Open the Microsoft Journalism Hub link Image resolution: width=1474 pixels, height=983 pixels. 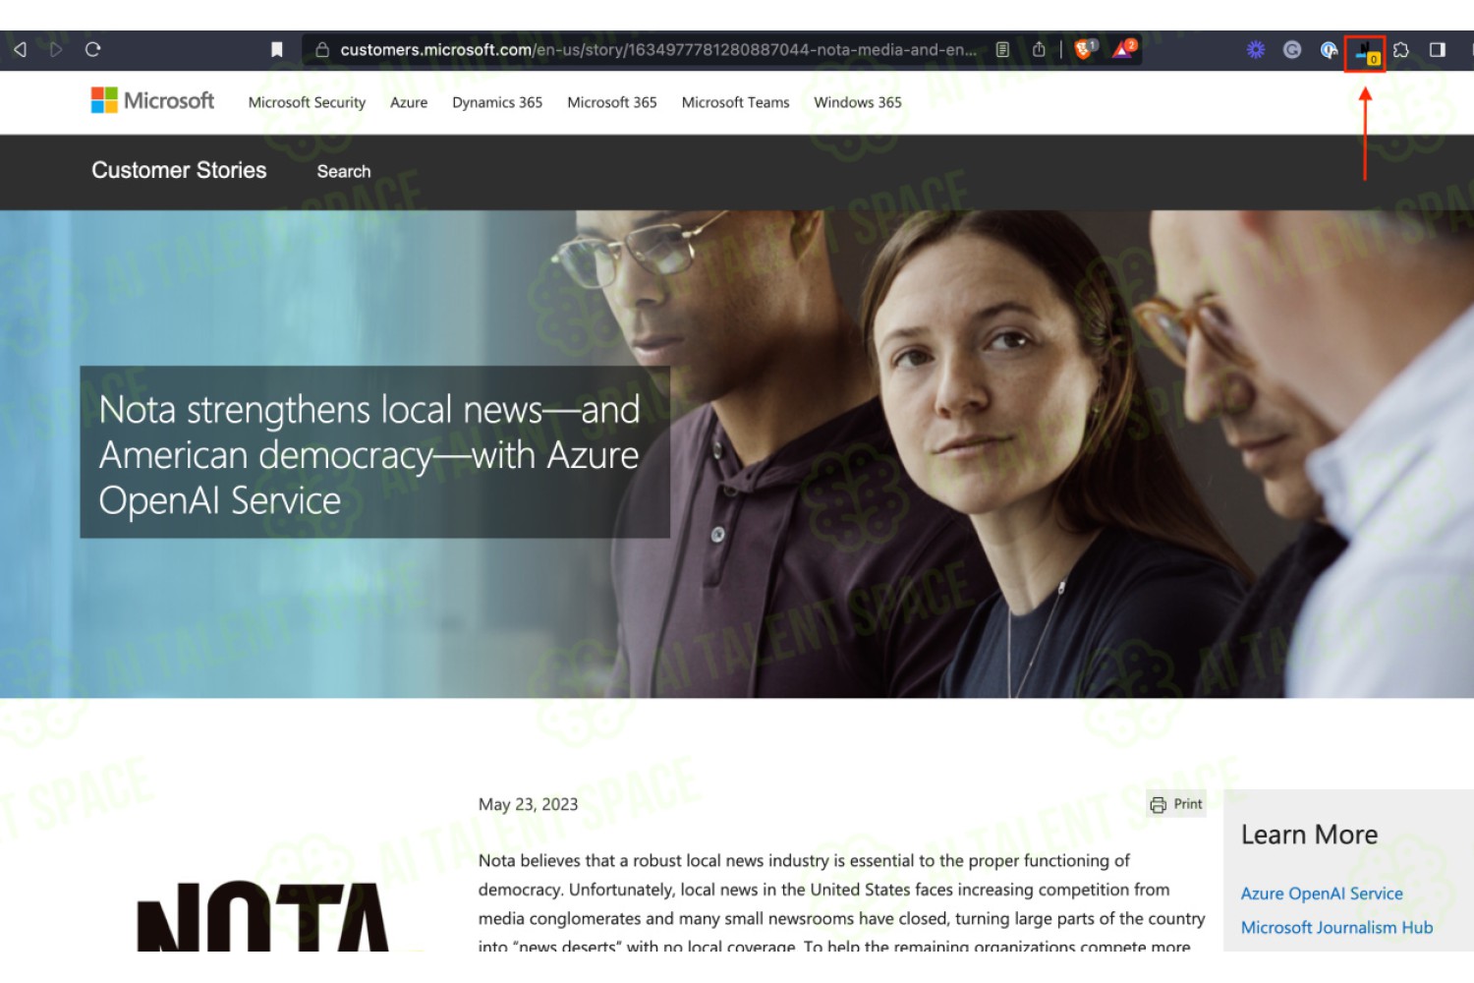coord(1336,927)
